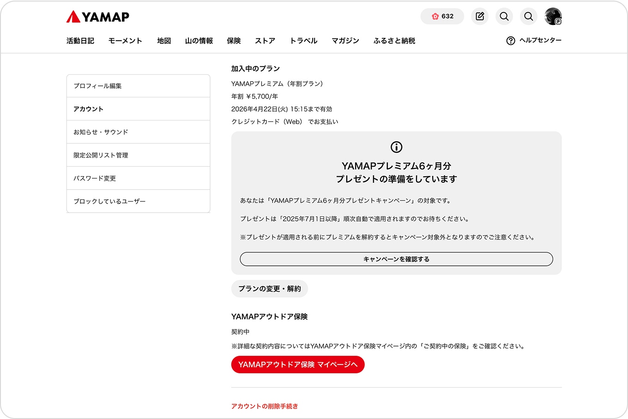Image resolution: width=628 pixels, height=419 pixels.
Task: Open the Help Center question mark icon
Action: [510, 41]
